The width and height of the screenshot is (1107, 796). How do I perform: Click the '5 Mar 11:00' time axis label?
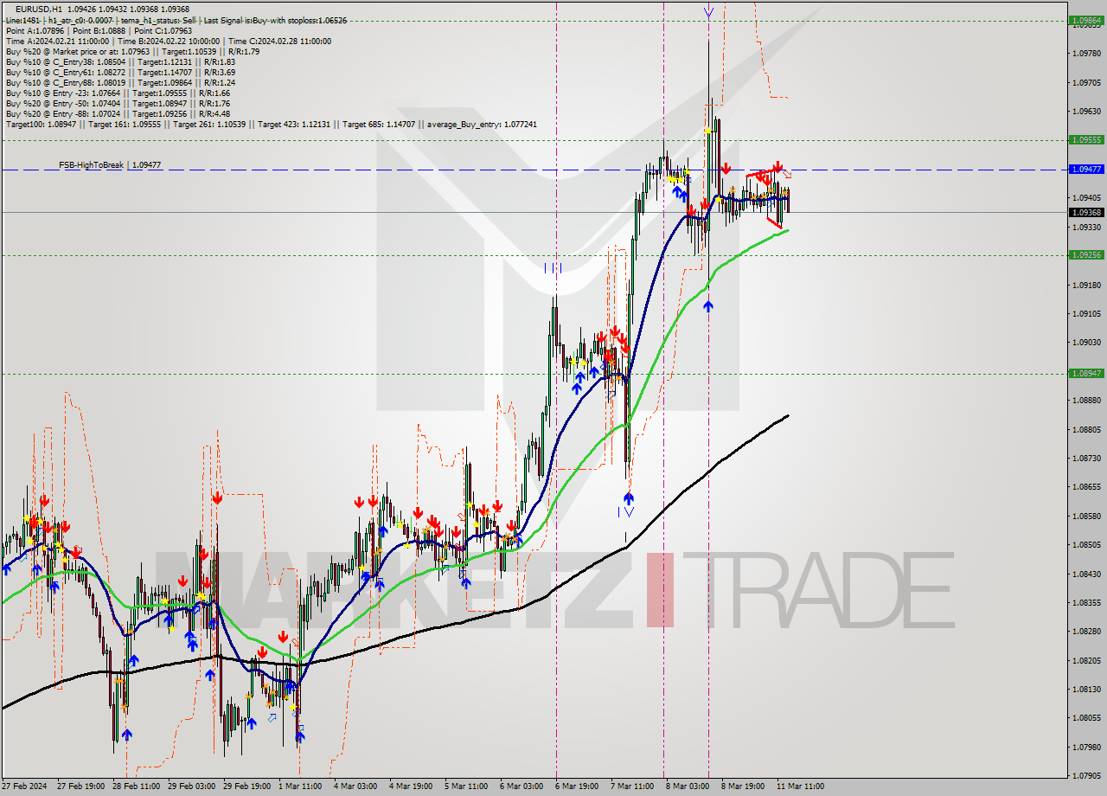tap(465, 786)
